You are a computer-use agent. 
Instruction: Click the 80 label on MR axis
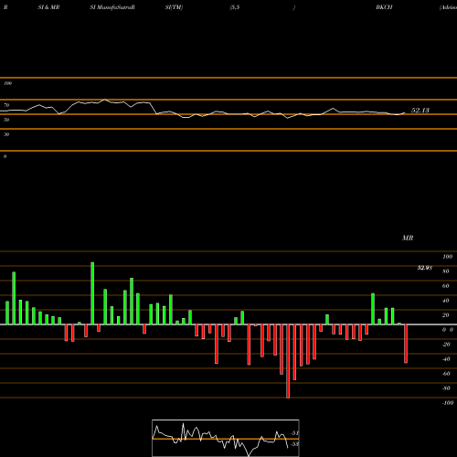pyautogui.click(x=446, y=271)
